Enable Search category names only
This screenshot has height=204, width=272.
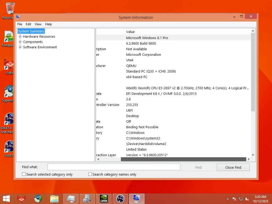tap(90, 174)
